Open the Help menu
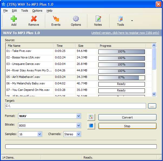Viewport: 163px width, 161px height. [x=49, y=11]
